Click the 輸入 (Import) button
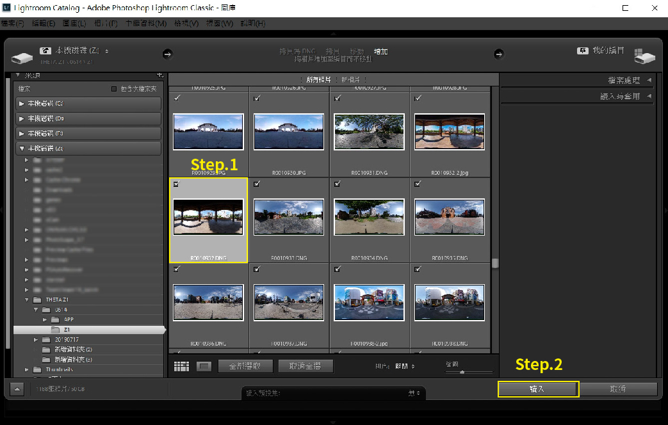 click(x=538, y=389)
